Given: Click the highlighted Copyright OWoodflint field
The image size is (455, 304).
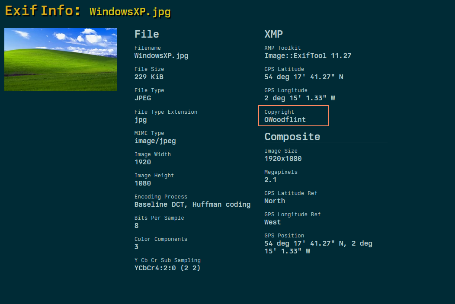Looking at the screenshot, I should [x=293, y=116].
